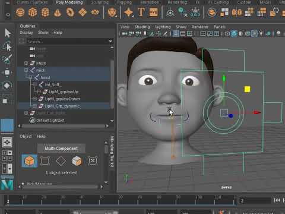Open the viewport Lighting menu
Image resolution: width=285 pixels, height=214 pixels.
click(163, 27)
